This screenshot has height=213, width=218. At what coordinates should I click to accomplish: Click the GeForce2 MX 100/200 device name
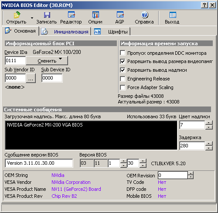(57, 52)
